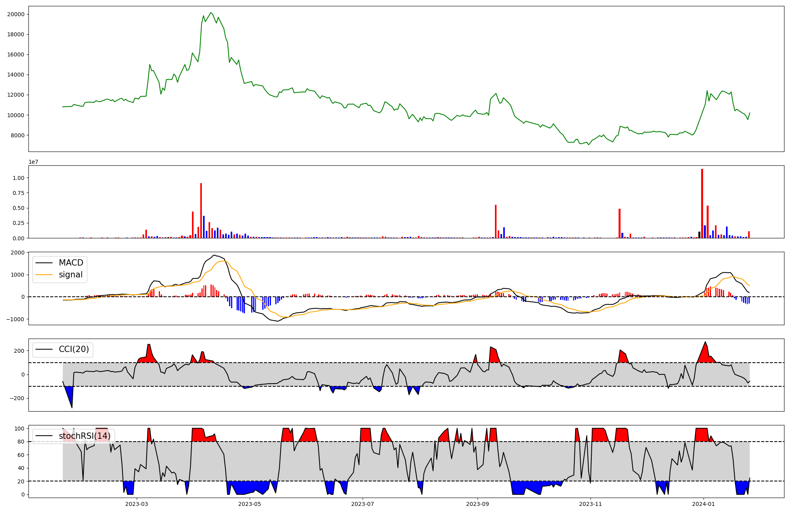
Task: Click the 1.00 volume axis label
Action: pyautogui.click(x=19, y=178)
